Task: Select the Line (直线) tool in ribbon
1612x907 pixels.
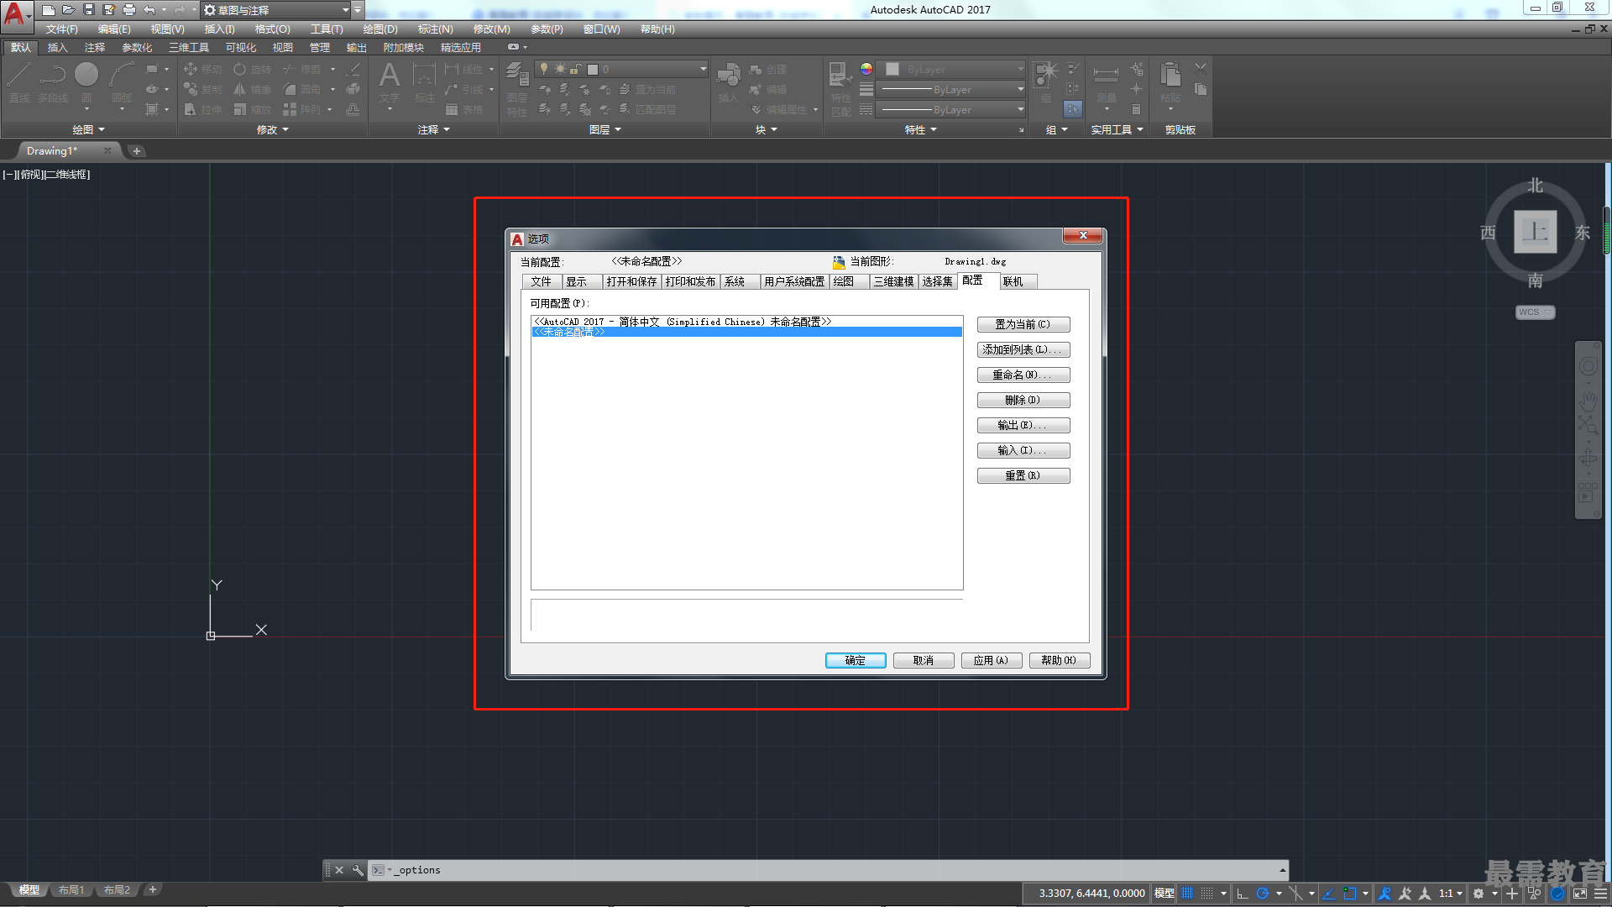Action: click(x=19, y=82)
